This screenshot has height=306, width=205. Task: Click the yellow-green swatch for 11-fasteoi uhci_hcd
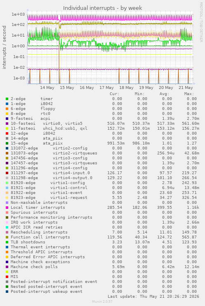click(x=7, y=128)
